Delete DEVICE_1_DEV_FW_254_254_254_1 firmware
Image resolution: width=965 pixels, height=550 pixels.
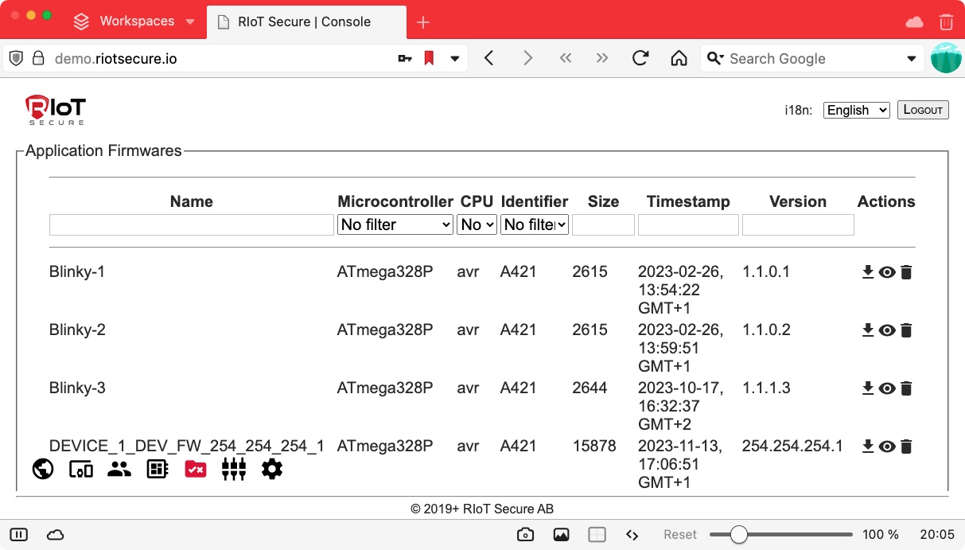(x=906, y=447)
